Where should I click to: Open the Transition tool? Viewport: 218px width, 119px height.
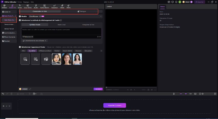click(54, 6)
